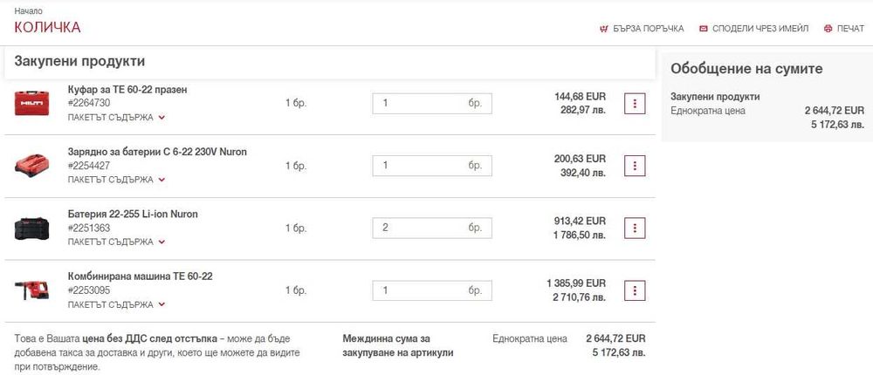Viewport: 873px width, 375px height.
Task: Select price 144,68 EUR
Action: point(581,97)
